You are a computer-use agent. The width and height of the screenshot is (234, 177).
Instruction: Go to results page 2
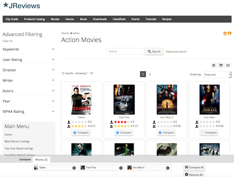(x=150, y=74)
